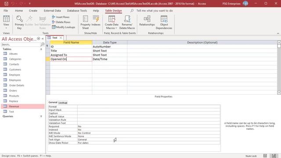The width and height of the screenshot is (281, 158).
Task: Click Delete Rows in Tools group
Action: click(x=61, y=22)
